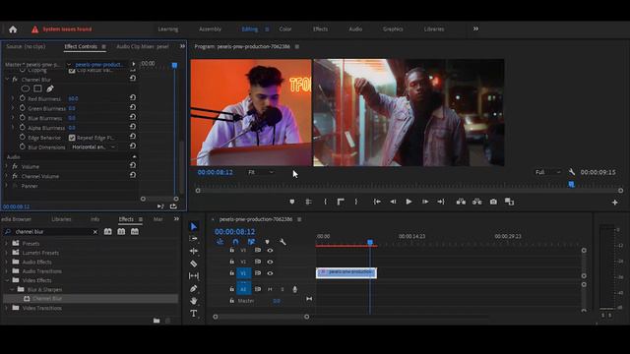Select the Slip tool
Image resolution: width=630 pixels, height=354 pixels.
click(194, 276)
